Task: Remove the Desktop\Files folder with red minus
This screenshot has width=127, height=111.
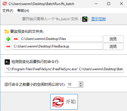Action: click(16, 39)
